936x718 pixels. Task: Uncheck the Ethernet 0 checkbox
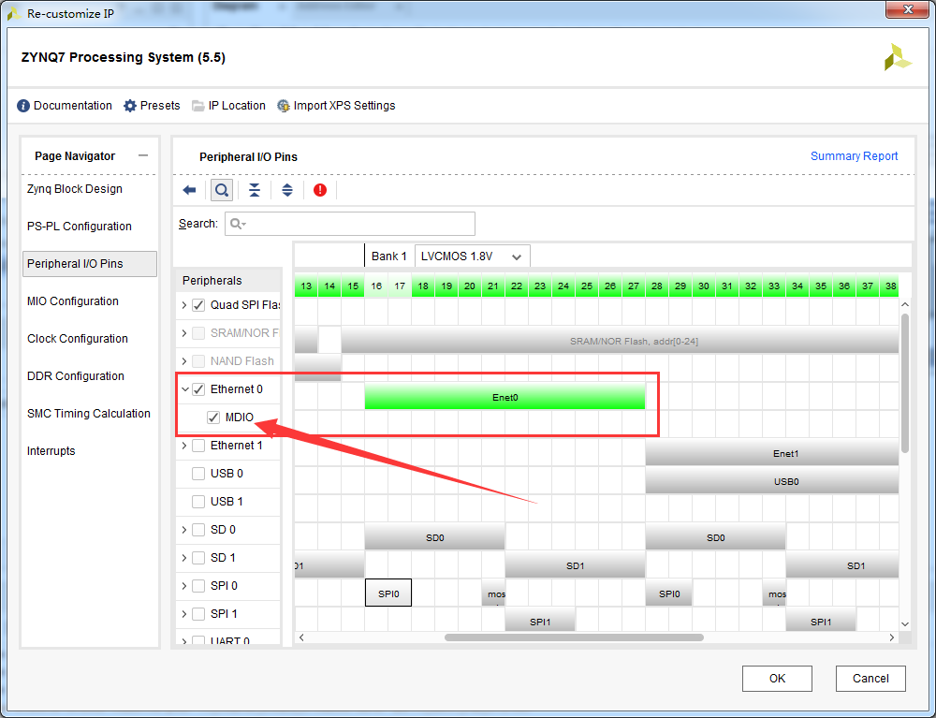[198, 389]
